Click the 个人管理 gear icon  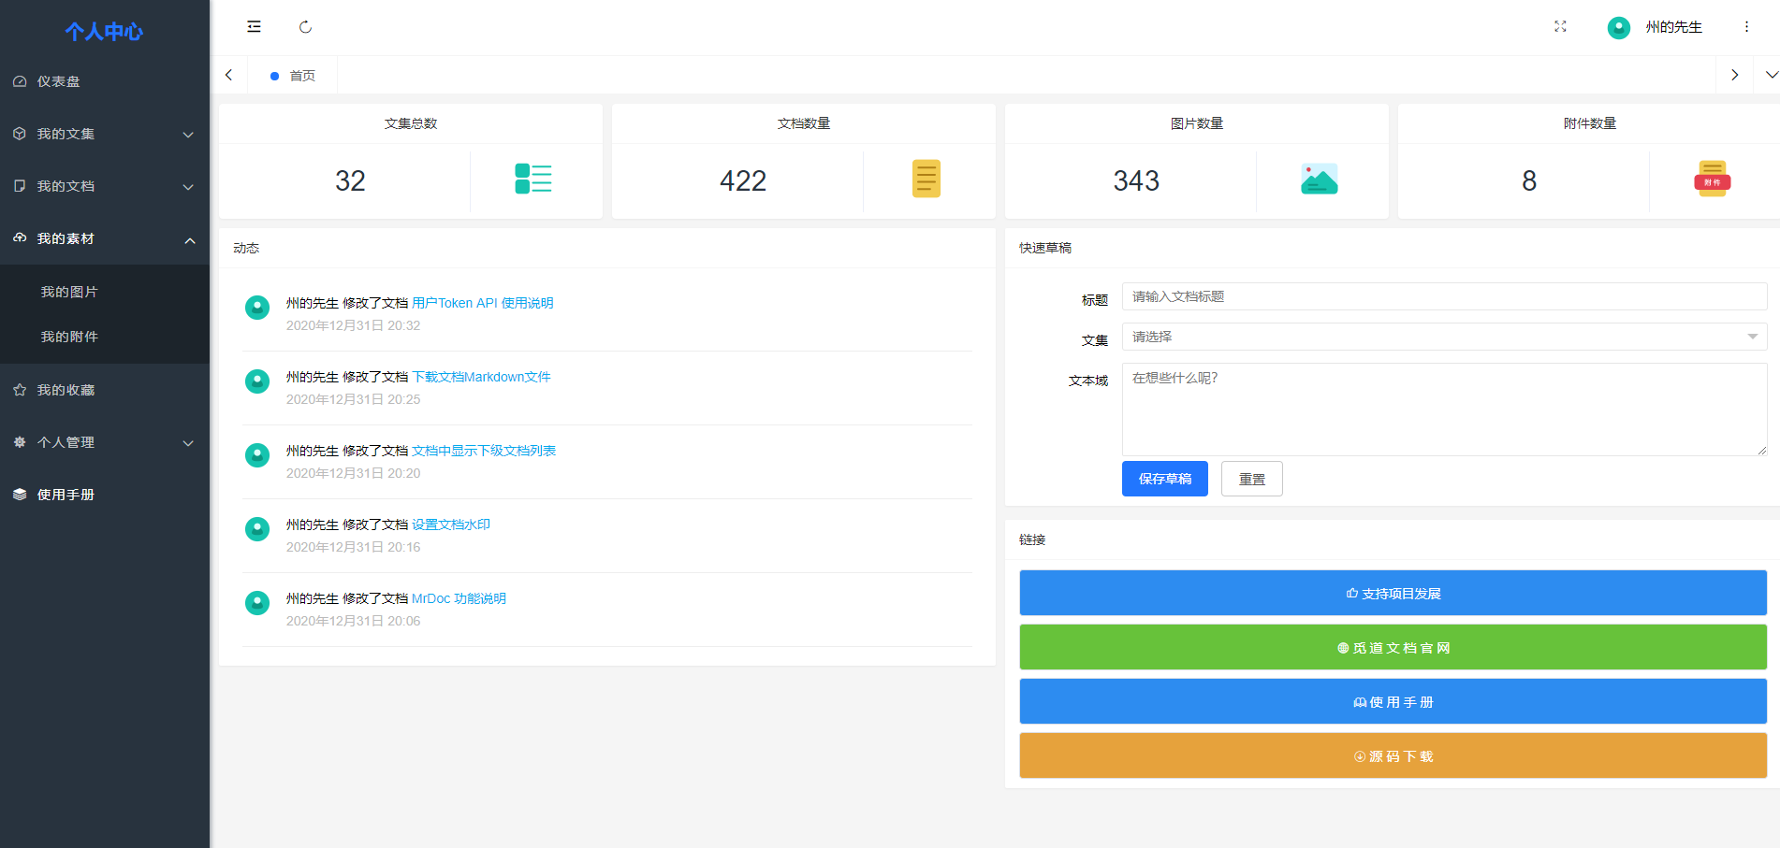(x=20, y=442)
